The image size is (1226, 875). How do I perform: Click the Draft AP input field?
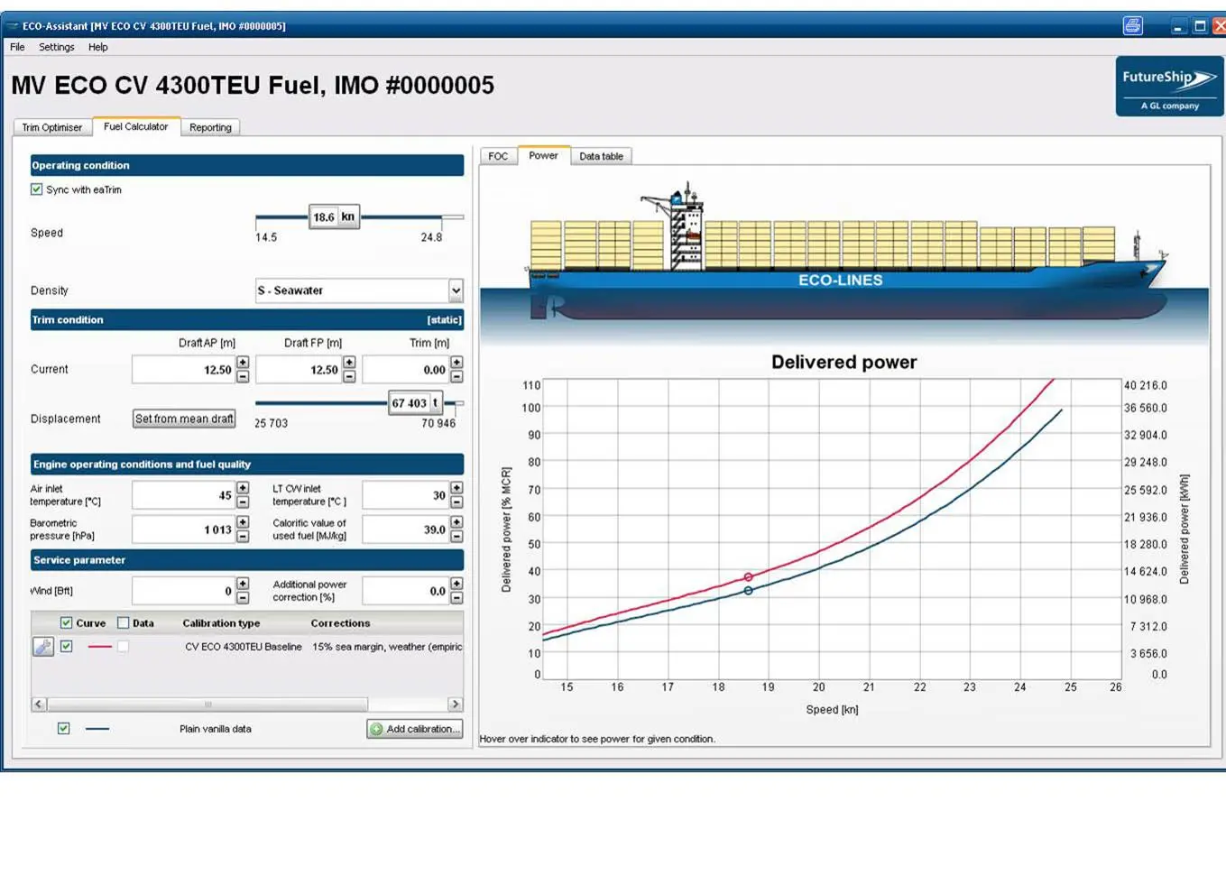tap(183, 370)
